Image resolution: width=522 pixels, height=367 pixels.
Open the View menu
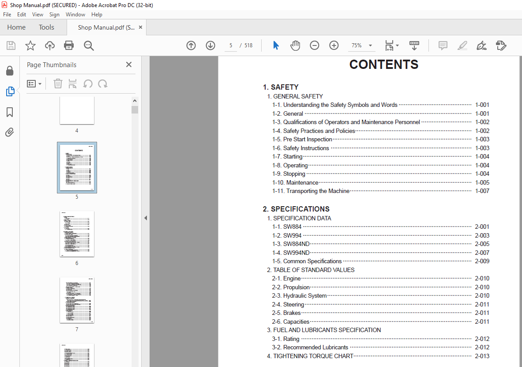38,14
